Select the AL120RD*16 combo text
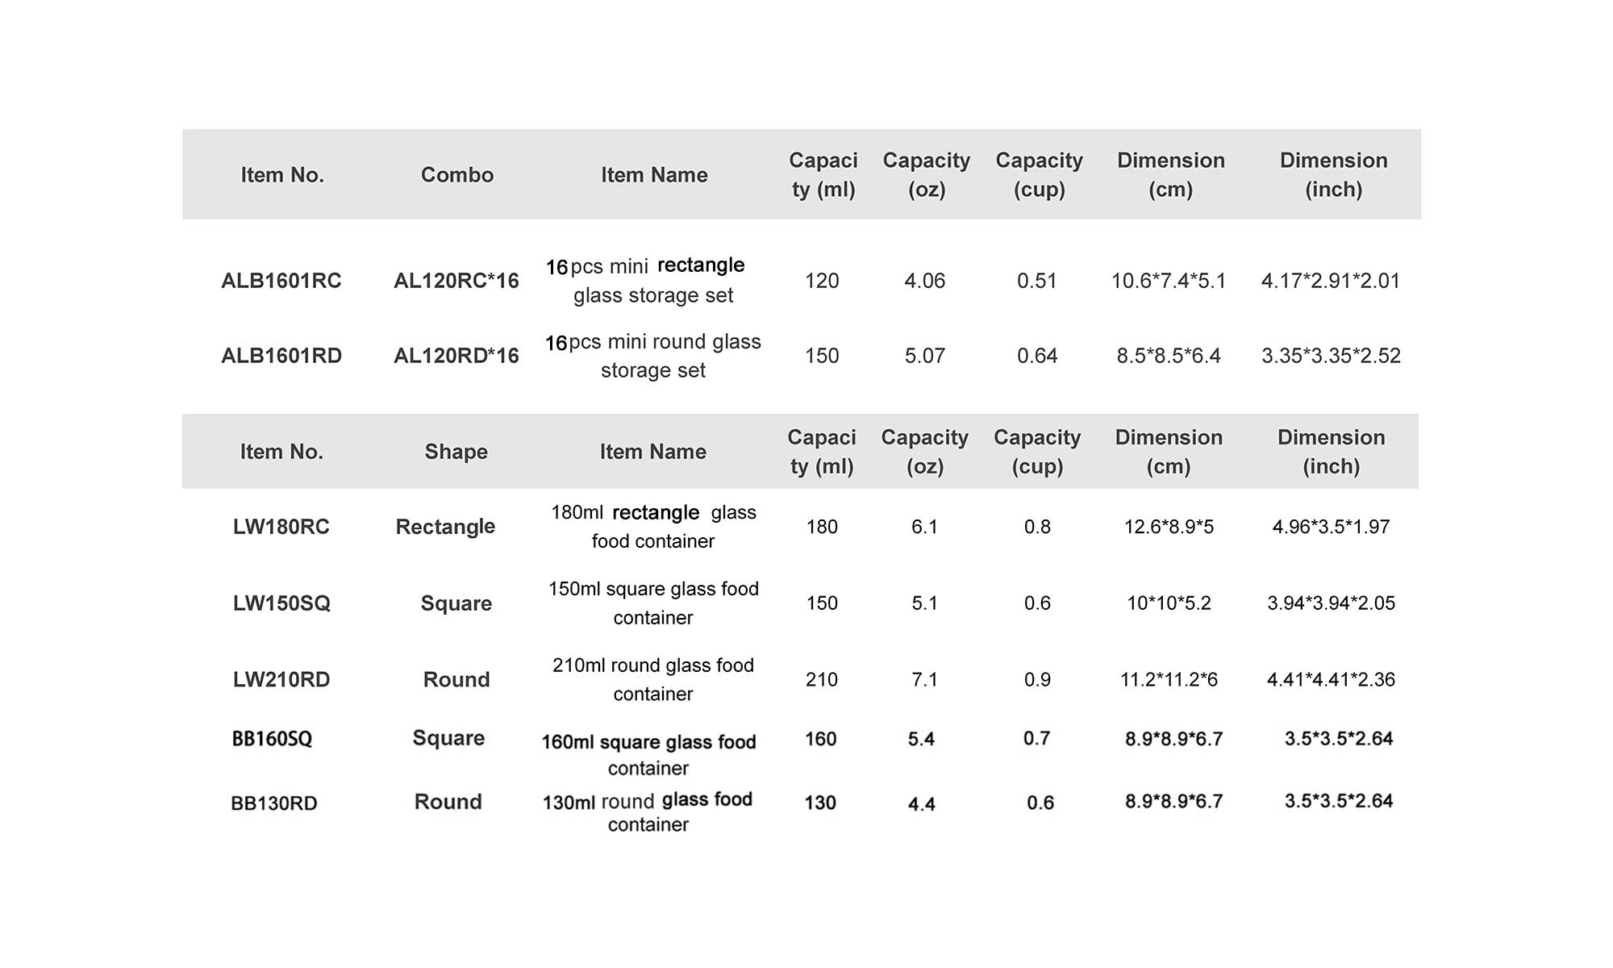Screen dimensions: 1613x968 456,356
